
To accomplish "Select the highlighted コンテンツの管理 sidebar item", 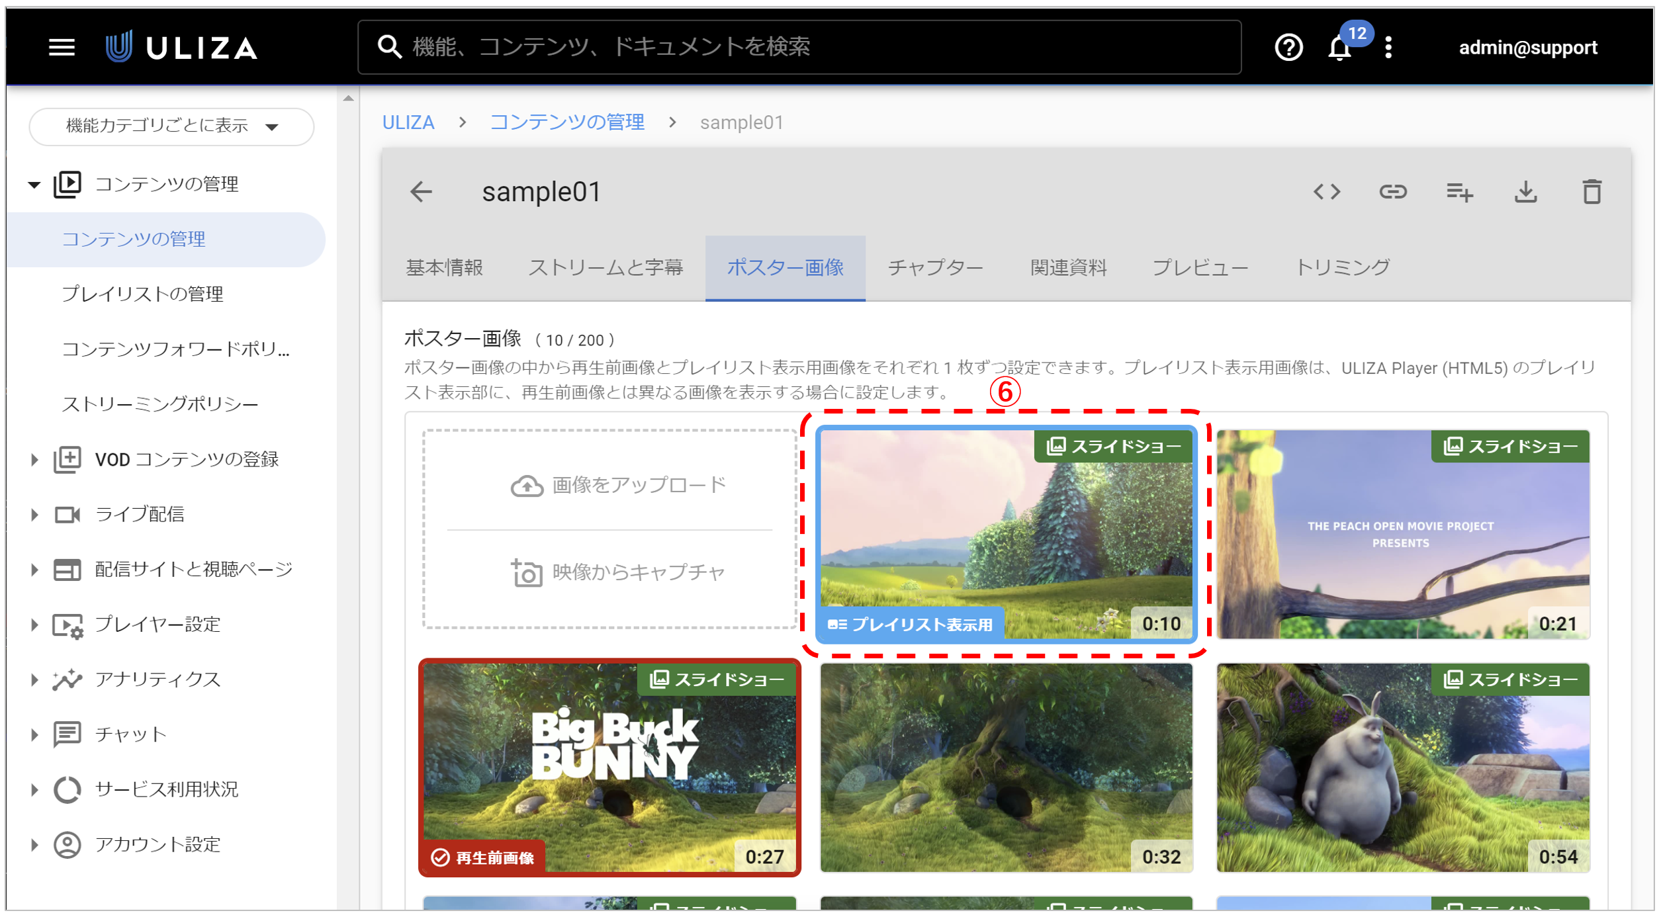I will (166, 240).
